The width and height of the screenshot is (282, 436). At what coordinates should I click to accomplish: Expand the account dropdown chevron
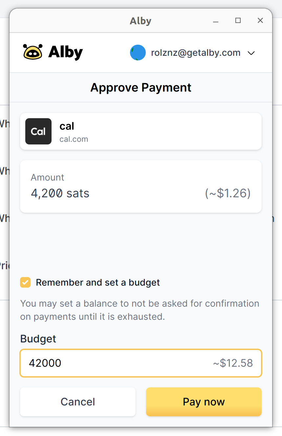coord(251,53)
